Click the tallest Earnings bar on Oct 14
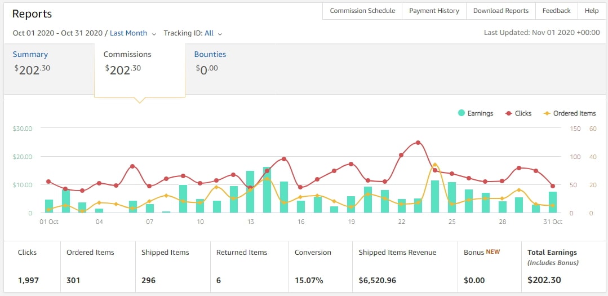Image resolution: width=608 pixels, height=296 pixels. click(267, 189)
